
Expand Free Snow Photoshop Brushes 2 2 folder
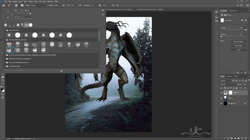5,63
